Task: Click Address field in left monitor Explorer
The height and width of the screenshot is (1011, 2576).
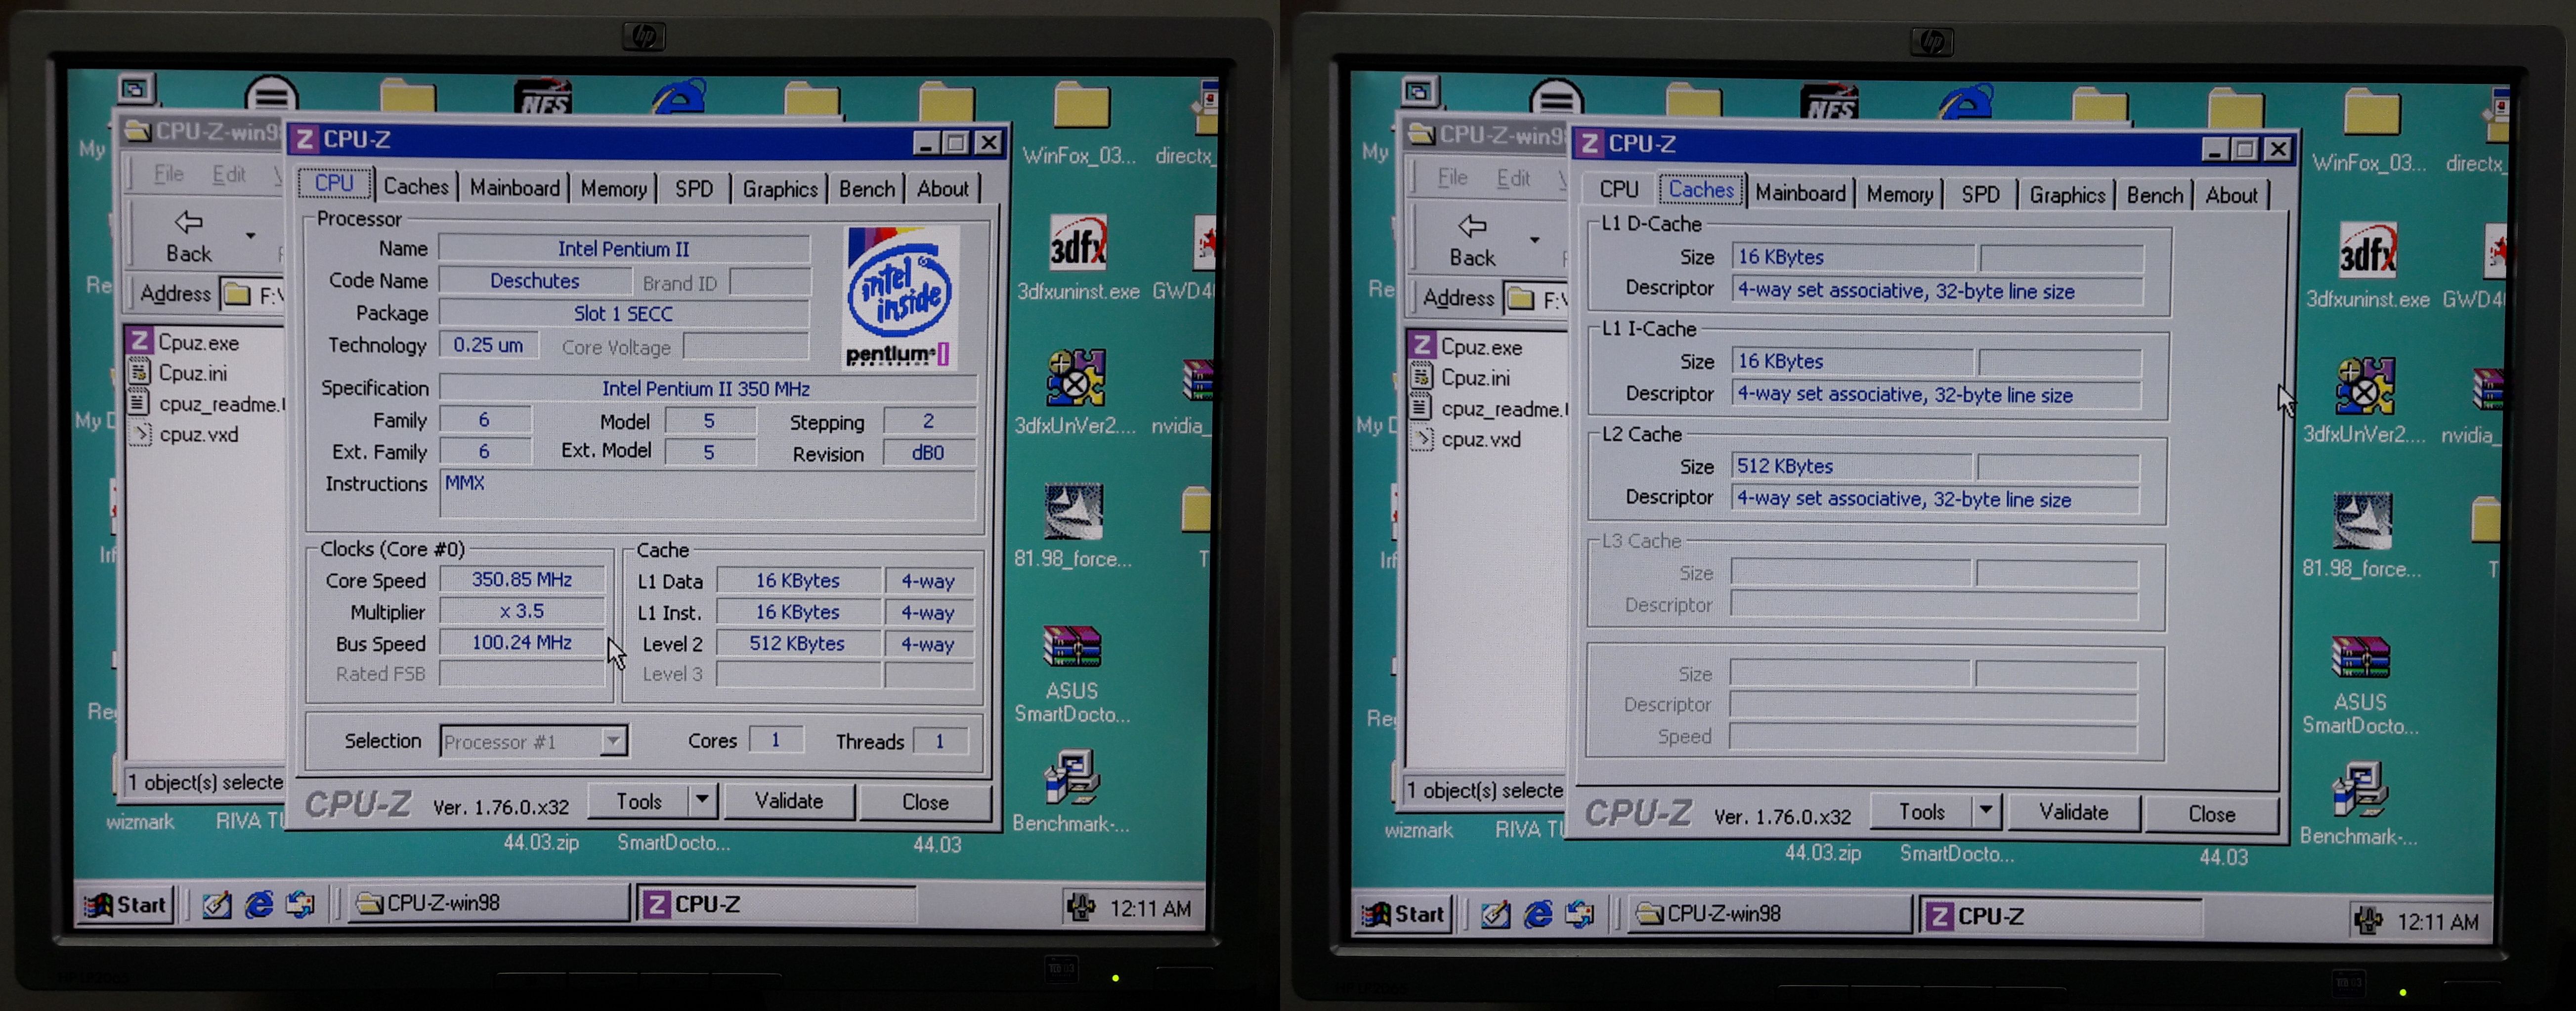Action: (x=252, y=294)
